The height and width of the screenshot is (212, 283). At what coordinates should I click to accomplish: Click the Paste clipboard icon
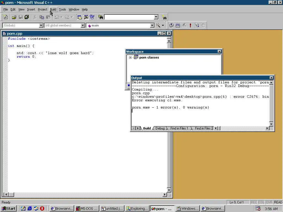click(48, 17)
